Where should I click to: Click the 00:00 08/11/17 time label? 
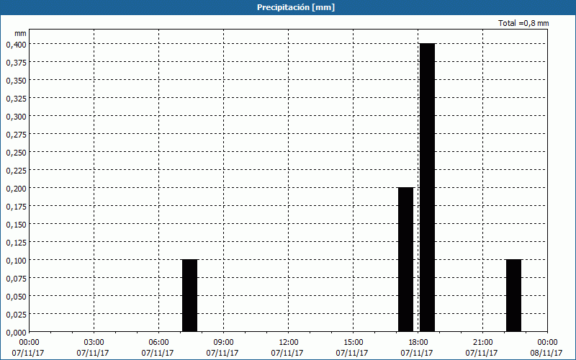pyautogui.click(x=546, y=348)
